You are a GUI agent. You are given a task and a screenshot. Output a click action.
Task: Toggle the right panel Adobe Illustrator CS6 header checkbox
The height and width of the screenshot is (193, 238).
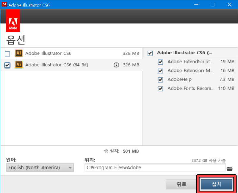pos(150,53)
